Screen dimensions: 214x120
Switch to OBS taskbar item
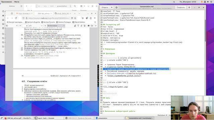[79, 118]
